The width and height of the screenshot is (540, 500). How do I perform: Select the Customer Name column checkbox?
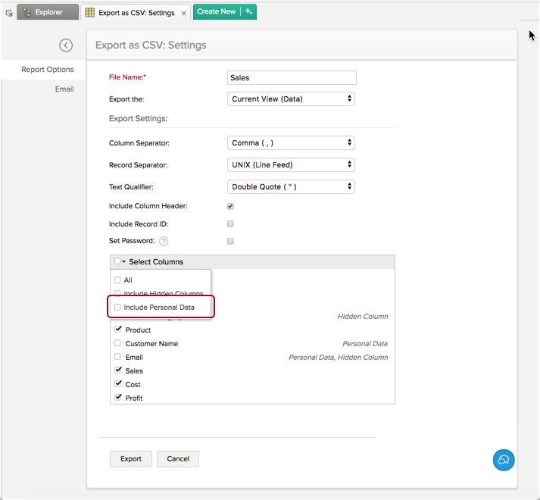(x=117, y=343)
